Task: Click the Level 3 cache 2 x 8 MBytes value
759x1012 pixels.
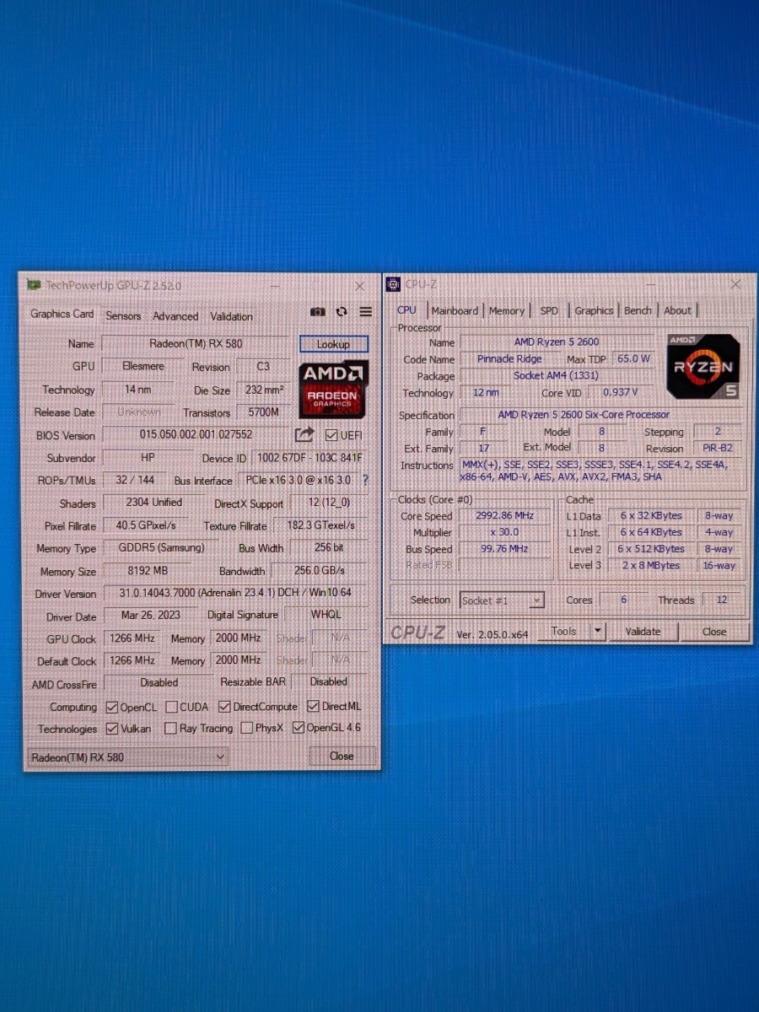Action: click(x=650, y=566)
